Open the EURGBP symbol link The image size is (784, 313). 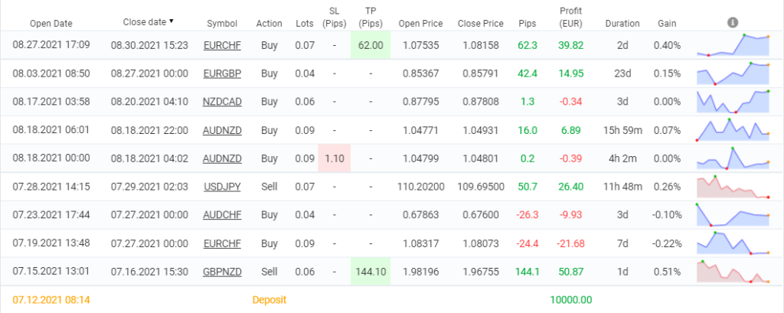pyautogui.click(x=222, y=73)
